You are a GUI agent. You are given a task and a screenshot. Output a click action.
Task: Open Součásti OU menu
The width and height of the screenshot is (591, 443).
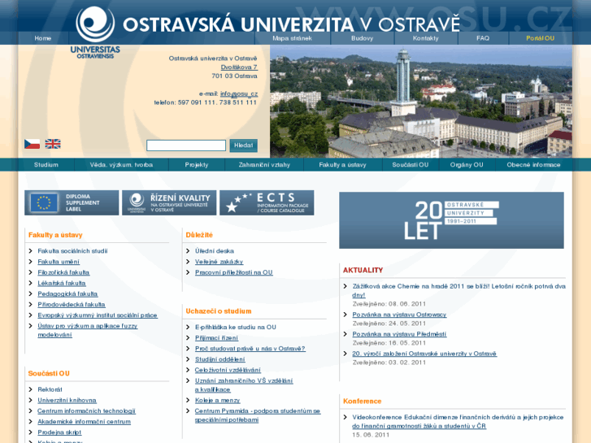click(x=410, y=165)
